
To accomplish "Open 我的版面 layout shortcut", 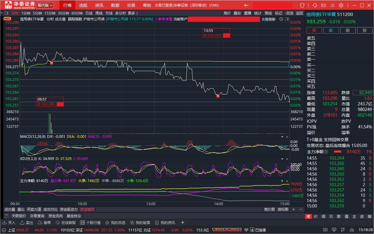I will click(140, 223).
